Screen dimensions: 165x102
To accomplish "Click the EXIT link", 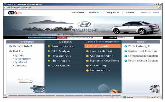I will 157,13.
